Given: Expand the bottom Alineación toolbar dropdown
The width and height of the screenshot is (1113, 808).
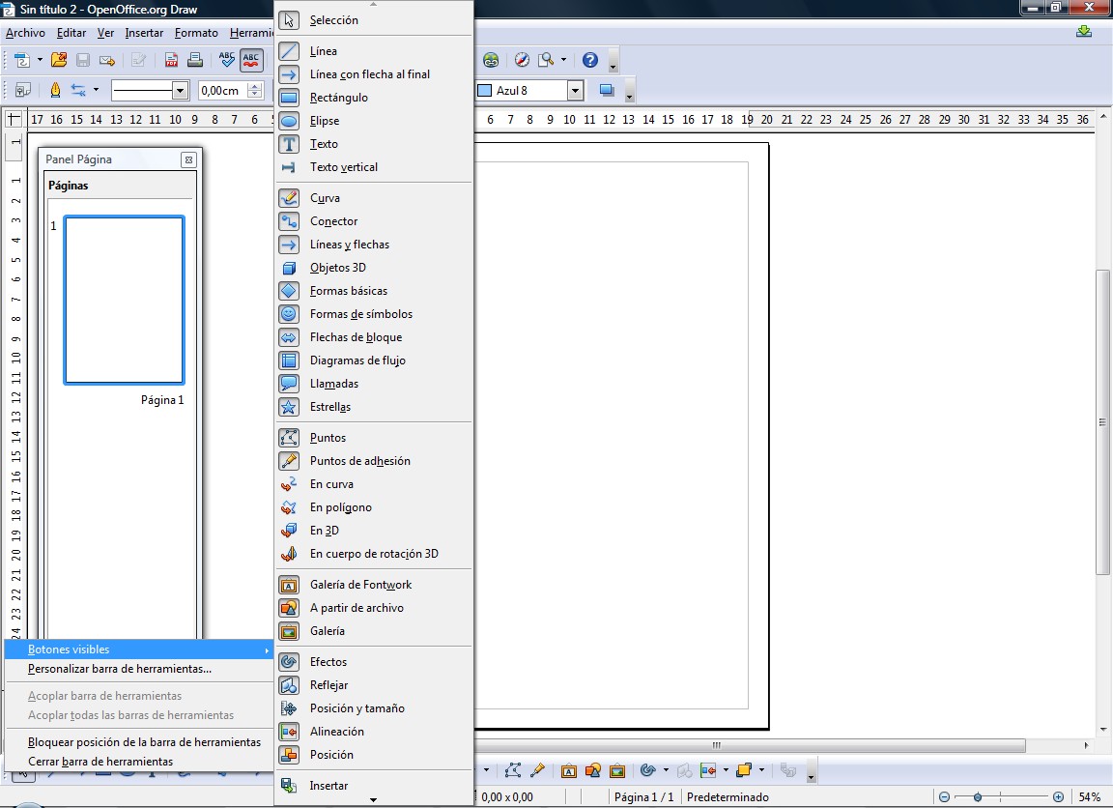Looking at the screenshot, I should (726, 770).
